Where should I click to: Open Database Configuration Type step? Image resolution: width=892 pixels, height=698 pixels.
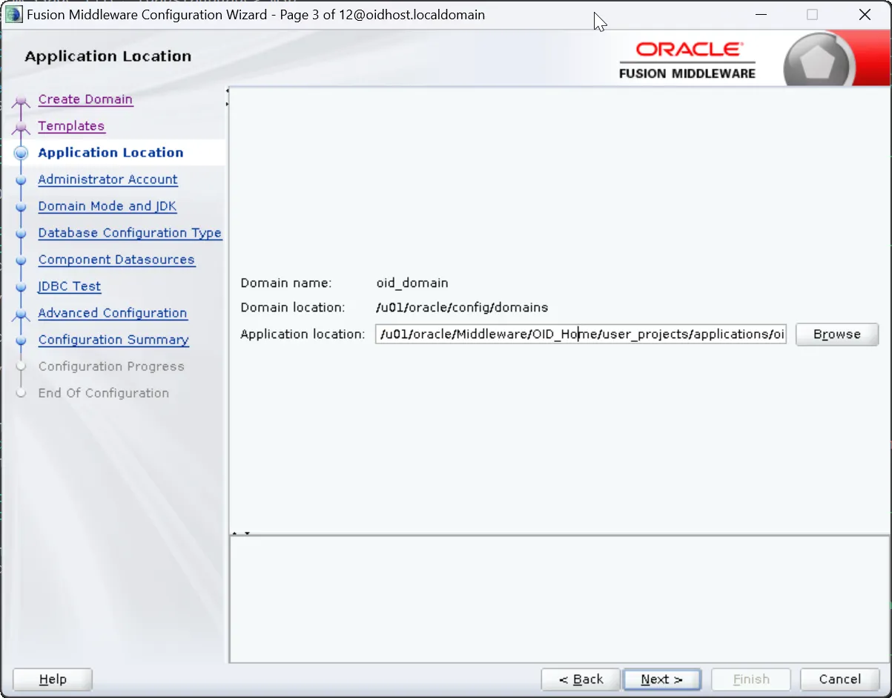130,233
